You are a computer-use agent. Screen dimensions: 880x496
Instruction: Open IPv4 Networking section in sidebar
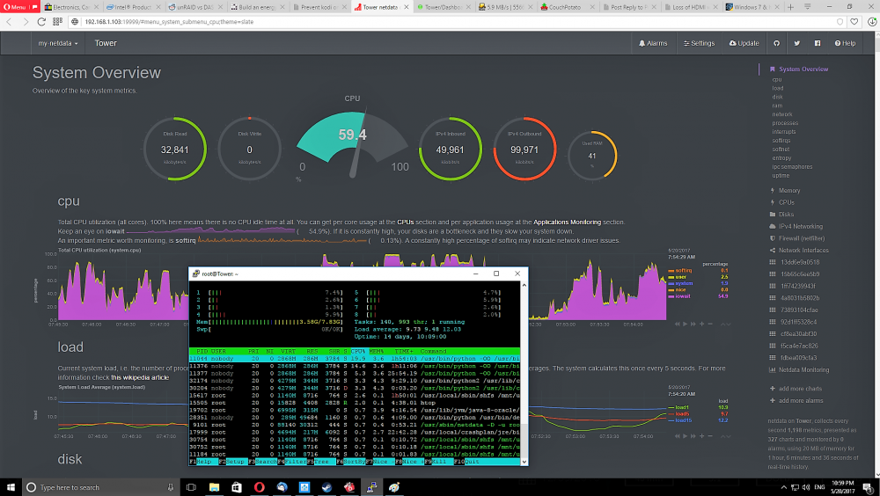pyautogui.click(x=800, y=227)
